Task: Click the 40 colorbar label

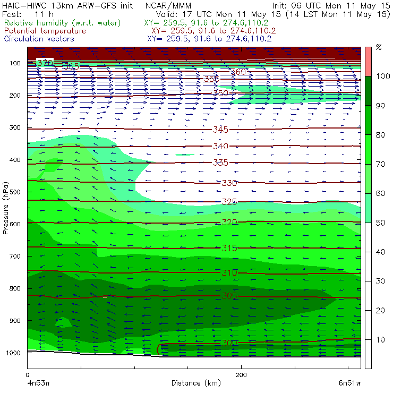Action: 380,252
